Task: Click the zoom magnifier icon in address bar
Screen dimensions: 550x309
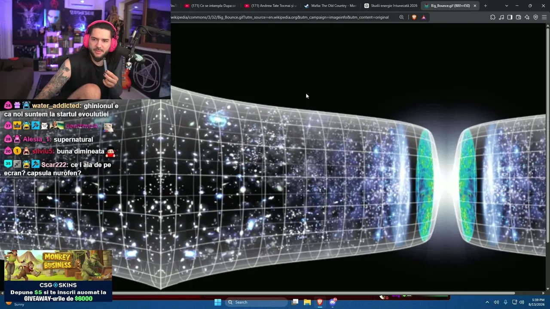Action: tap(401, 17)
